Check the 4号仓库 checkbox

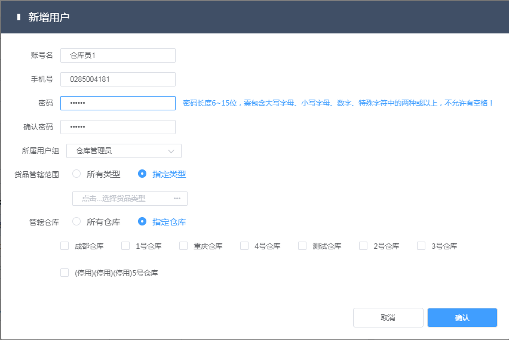[x=244, y=246]
